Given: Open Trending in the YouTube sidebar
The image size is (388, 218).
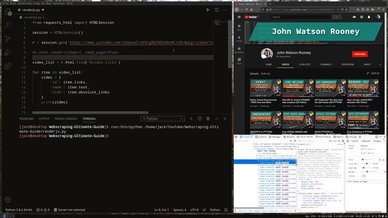Looking at the screenshot, I should pyautogui.click(x=239, y=39).
